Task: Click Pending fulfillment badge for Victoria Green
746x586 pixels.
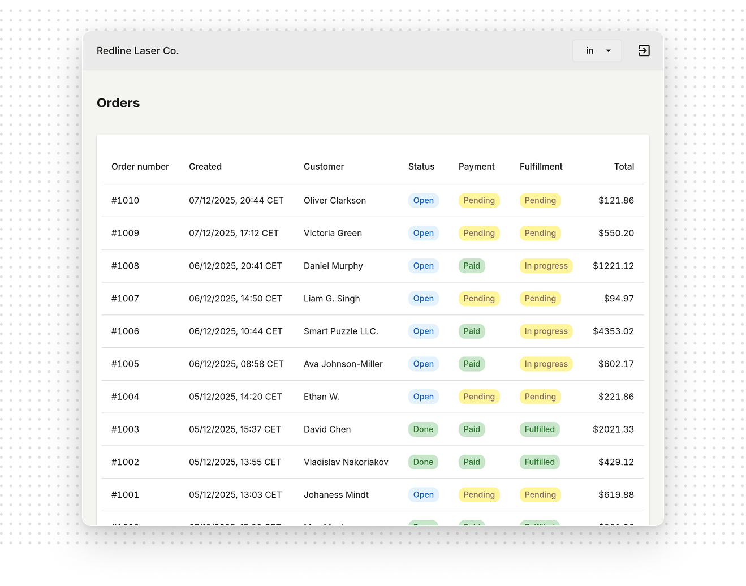Action: (540, 233)
